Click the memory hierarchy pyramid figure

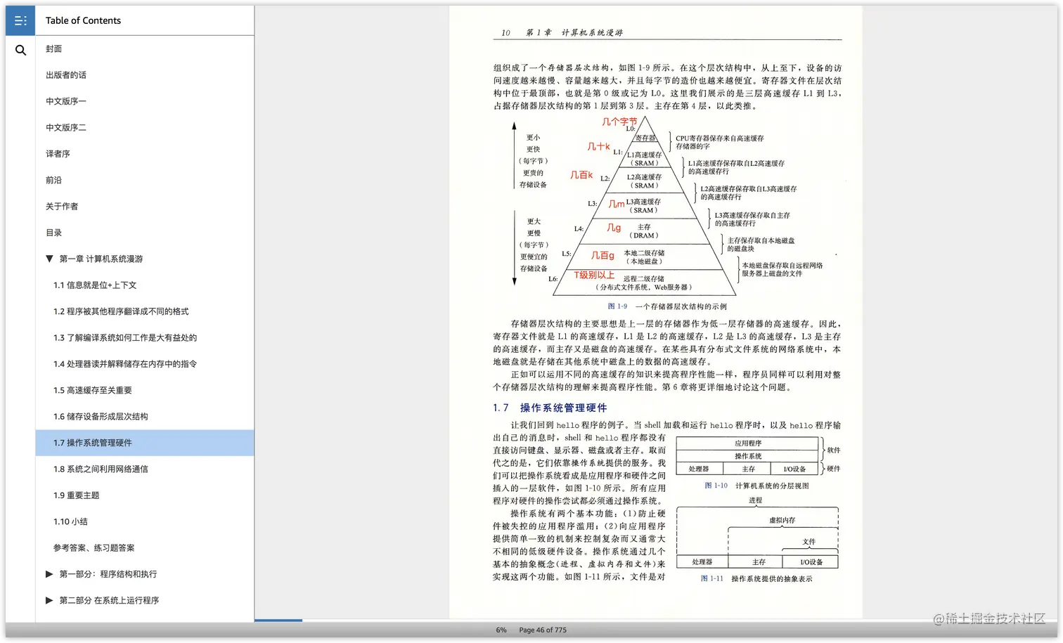[x=646, y=205]
